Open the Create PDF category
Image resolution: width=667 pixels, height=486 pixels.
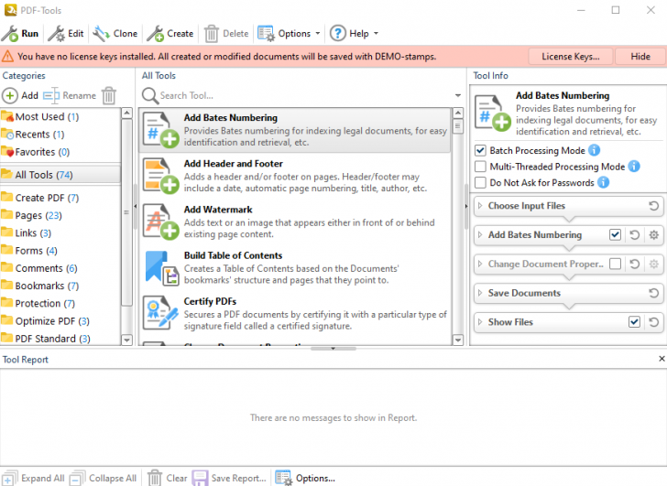[x=60, y=198]
